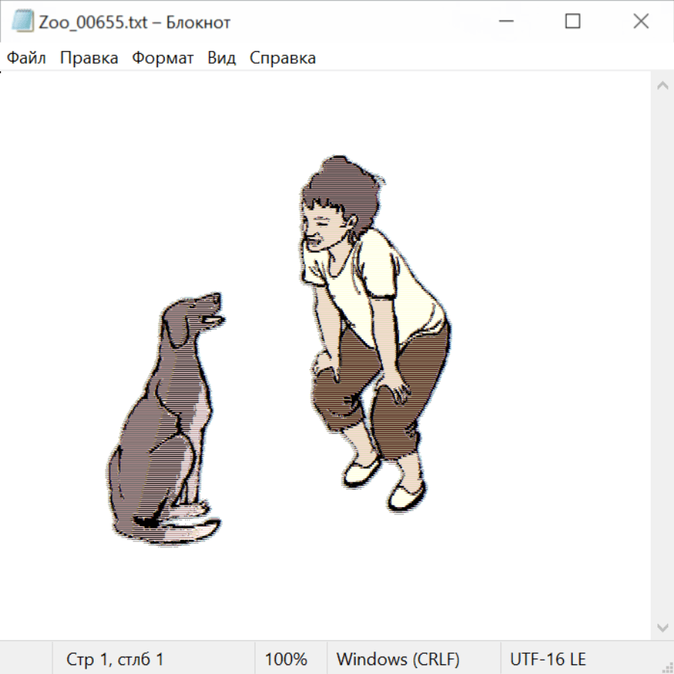This screenshot has height=674, width=674.
Task: Click the resize grip at window corner
Action: coord(667,667)
